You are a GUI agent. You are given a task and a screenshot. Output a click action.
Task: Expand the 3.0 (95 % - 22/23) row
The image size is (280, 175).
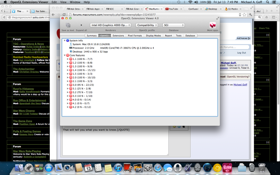tap(68, 85)
